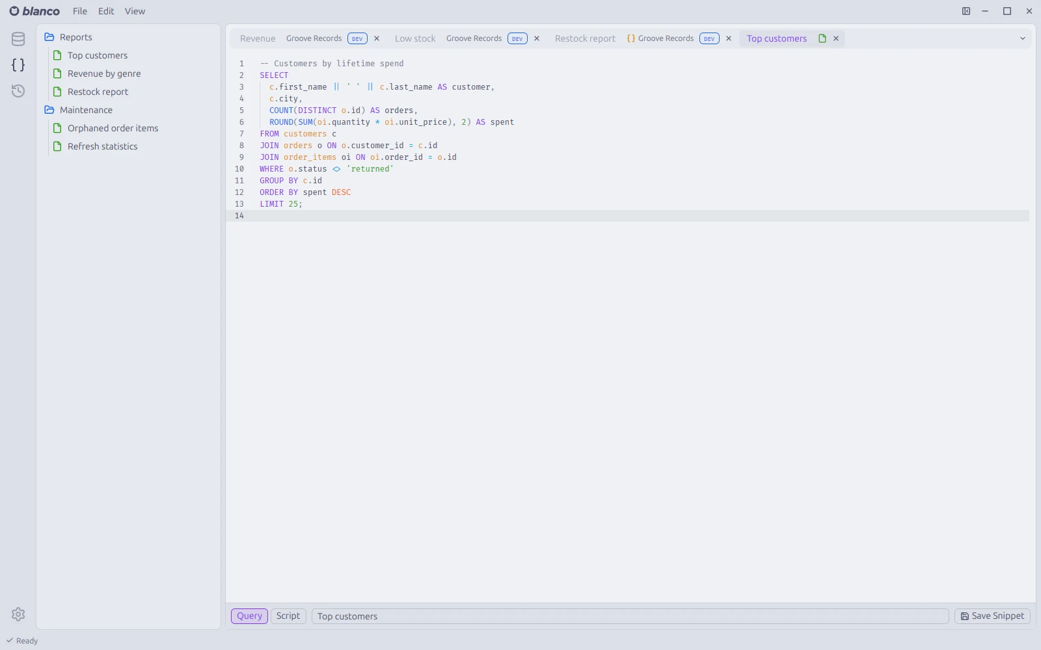Open the settings gear in the left rail

tap(18, 614)
